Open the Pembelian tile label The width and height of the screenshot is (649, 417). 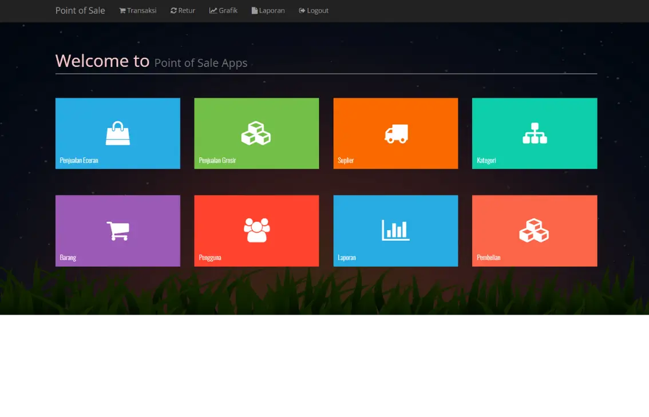488,257
